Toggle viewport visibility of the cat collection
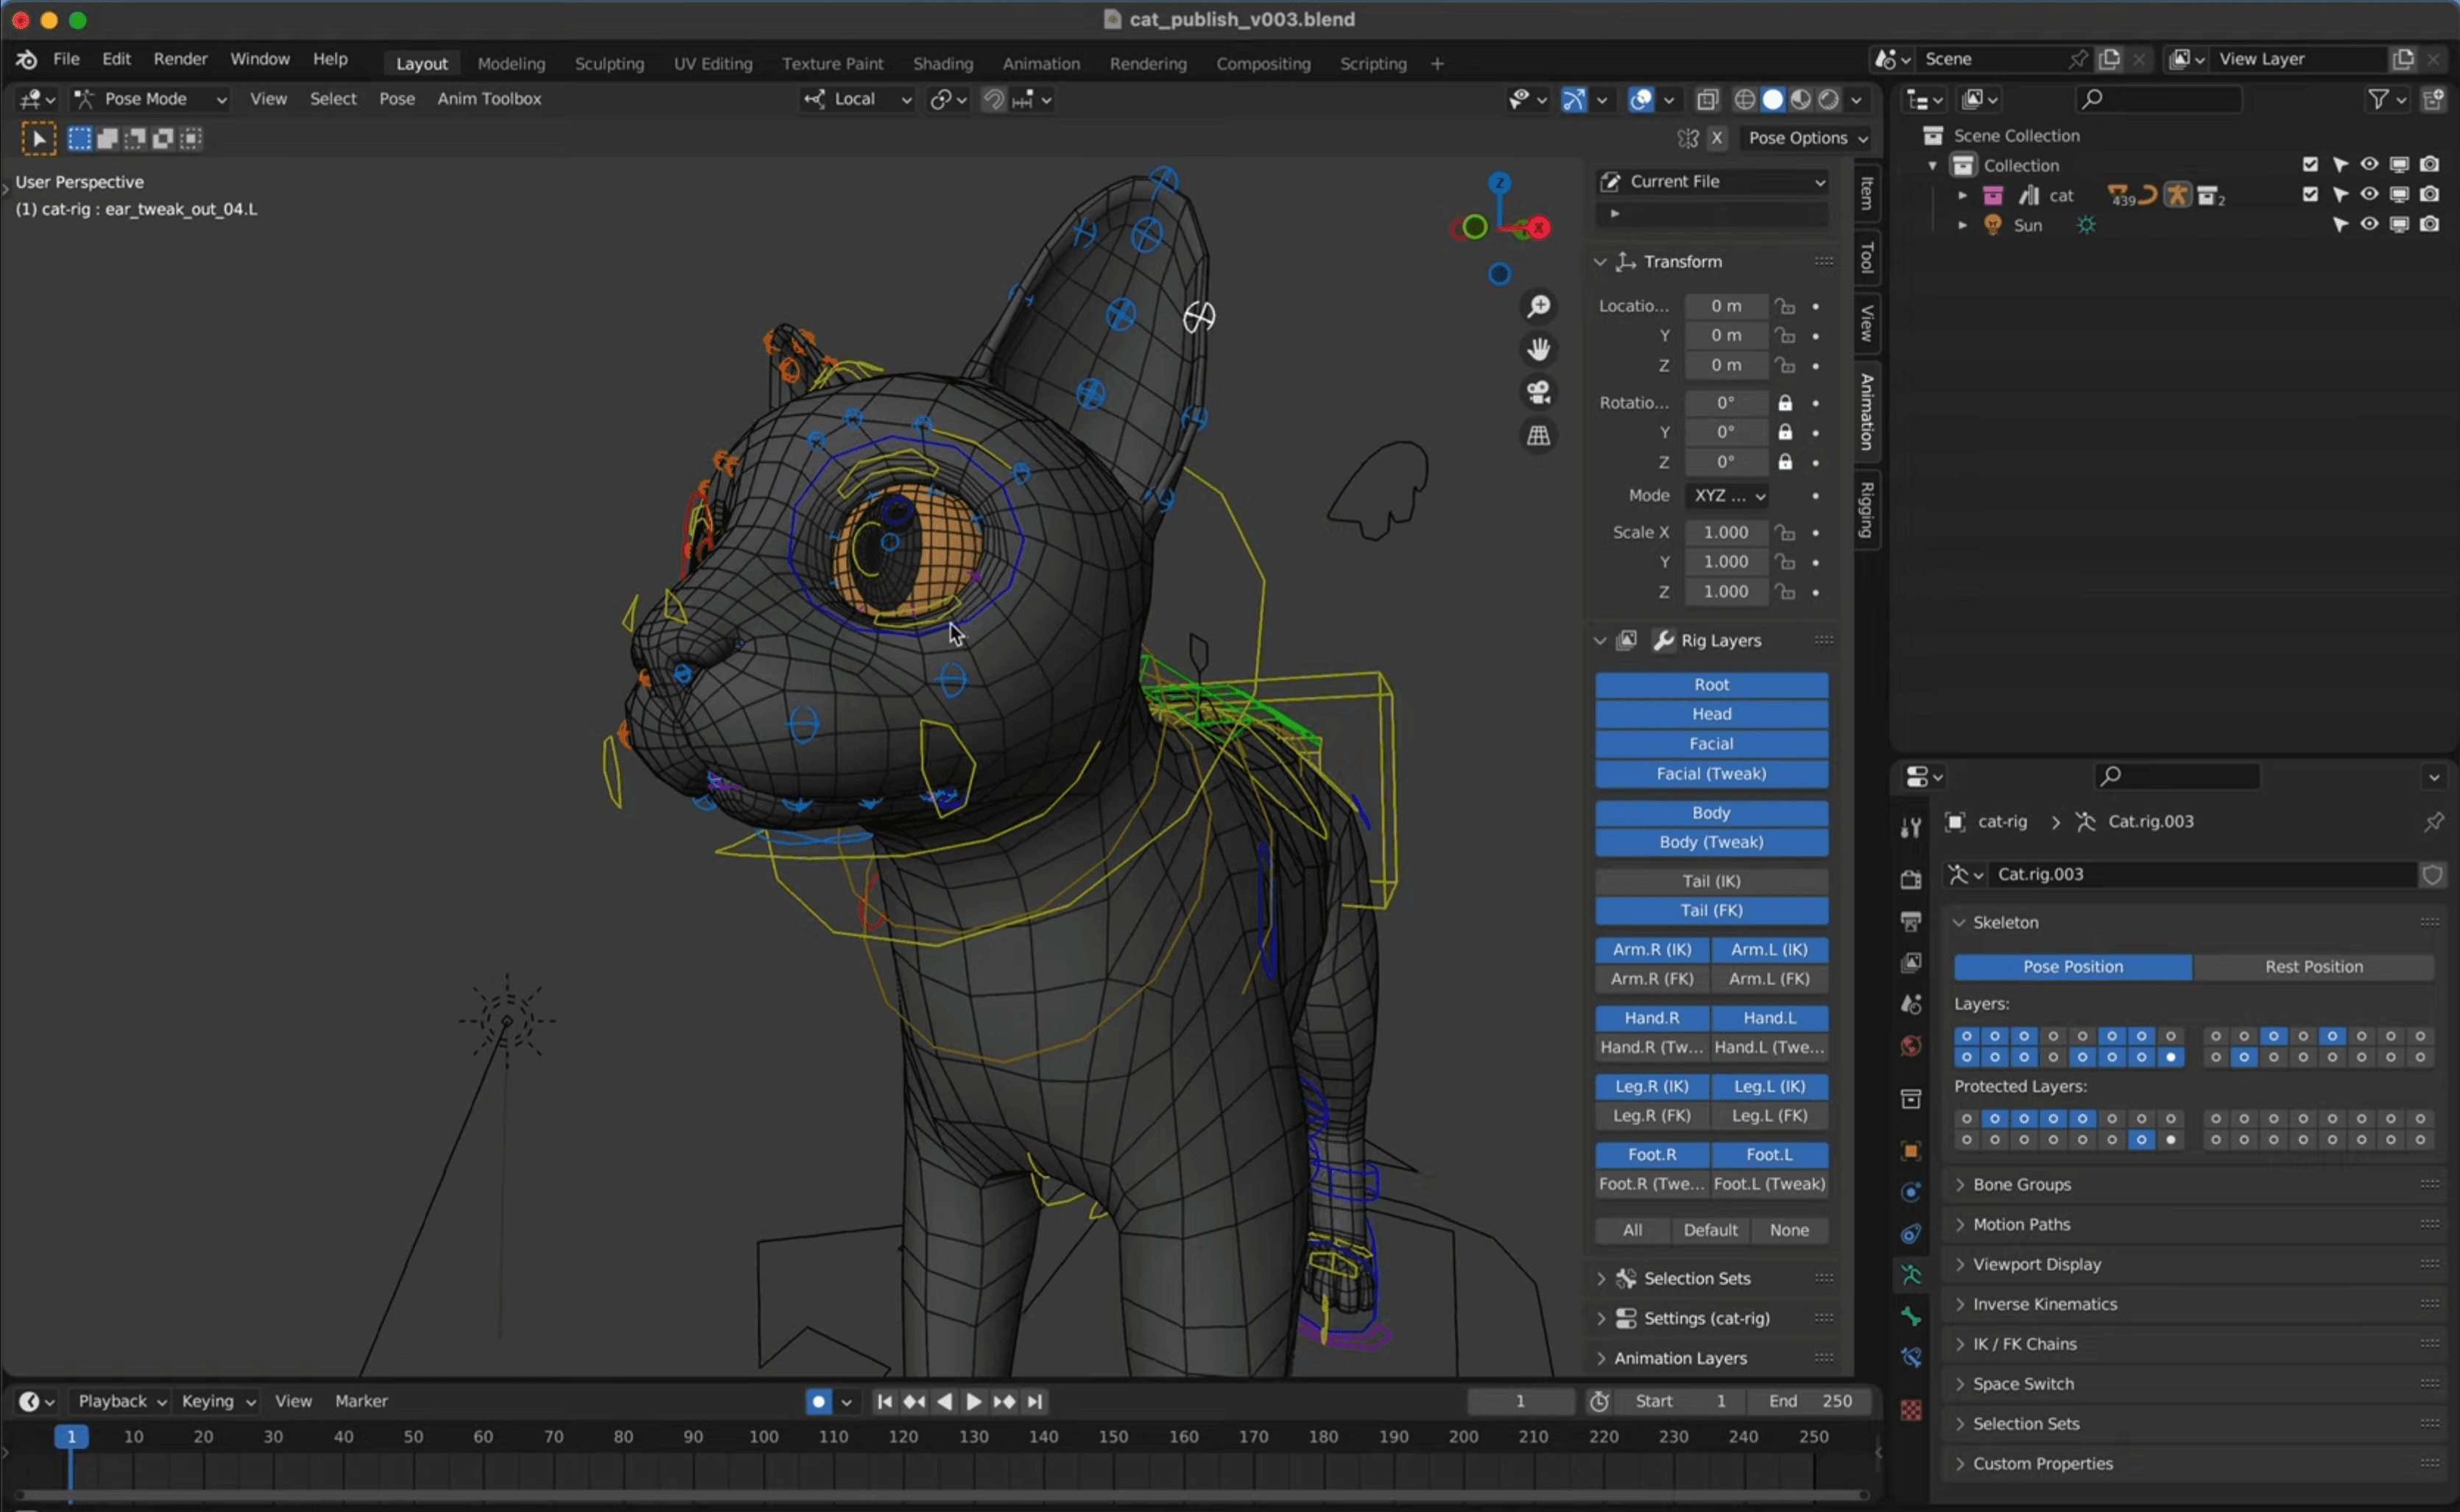The height and width of the screenshot is (1512, 2460). click(2369, 194)
